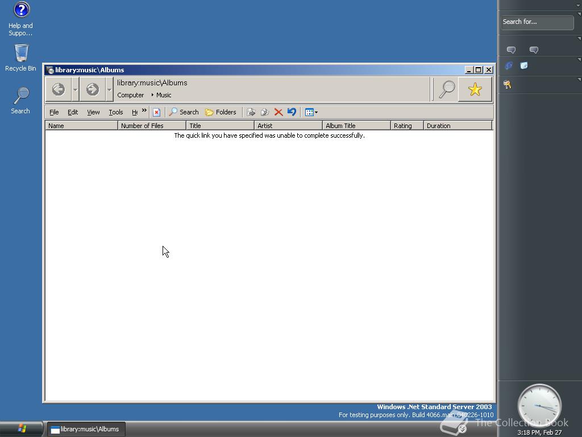
Task: Expand the sidebar search tile menu arrow
Action: [x=579, y=14]
